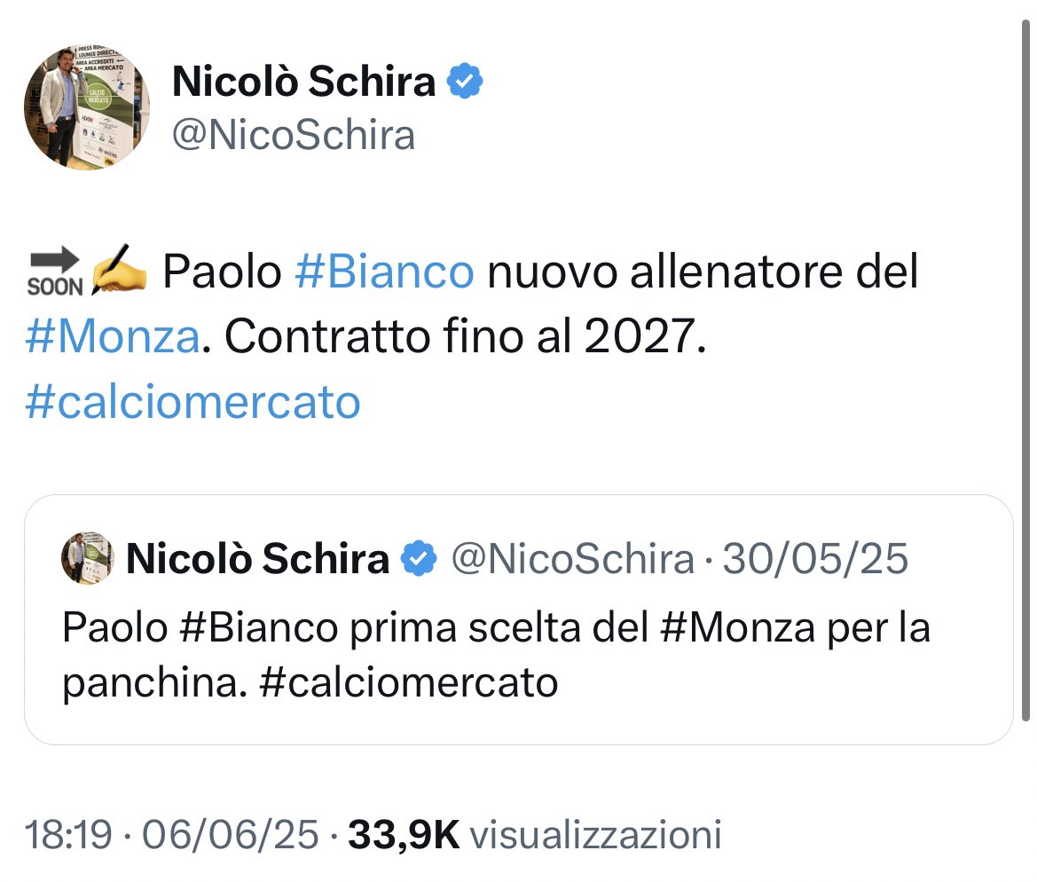The width and height of the screenshot is (1037, 882).
Task: Open the #Bianco hashtag in main tweet
Action: point(384,272)
